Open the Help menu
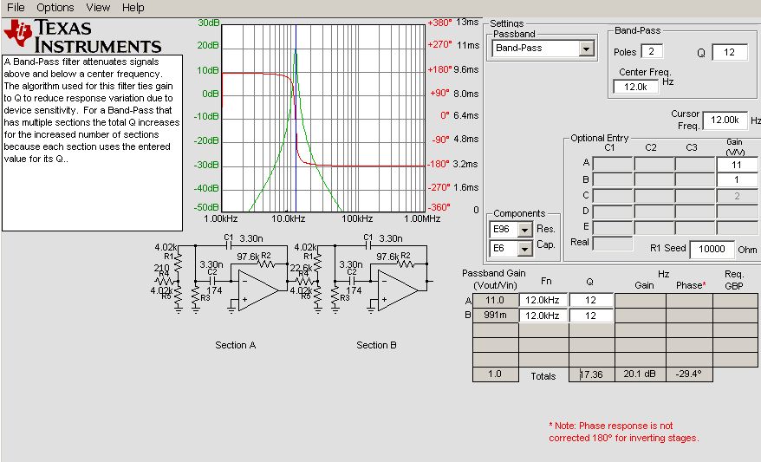 pyautogui.click(x=133, y=7)
